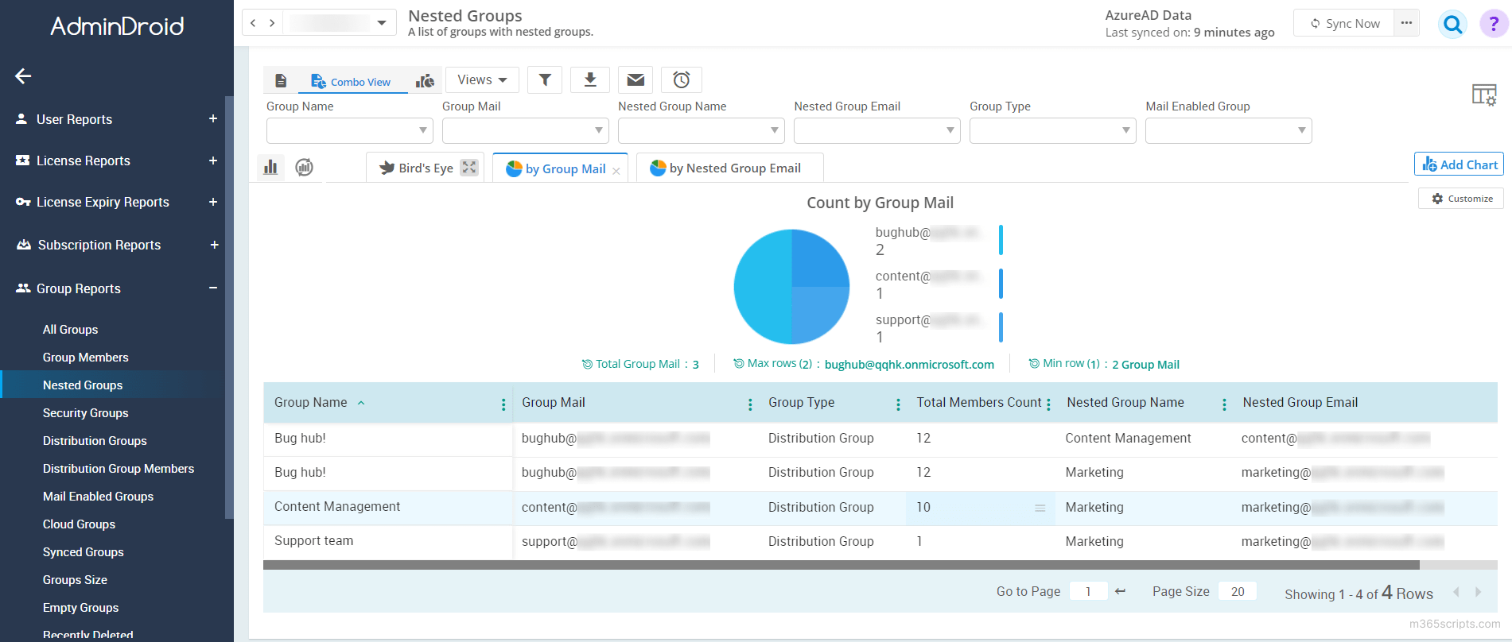Open Group Mail column menu dots

tap(750, 404)
